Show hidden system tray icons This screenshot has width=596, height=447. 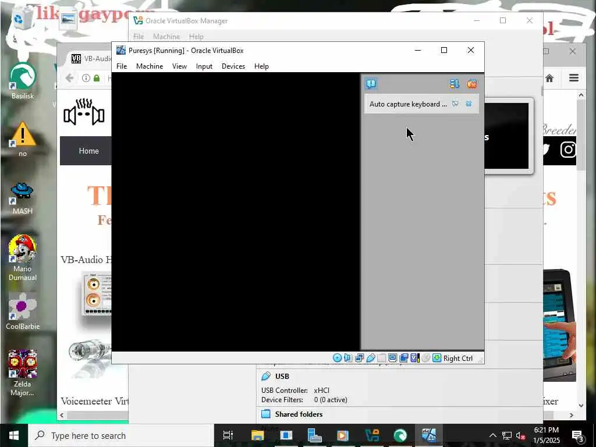pyautogui.click(x=492, y=435)
